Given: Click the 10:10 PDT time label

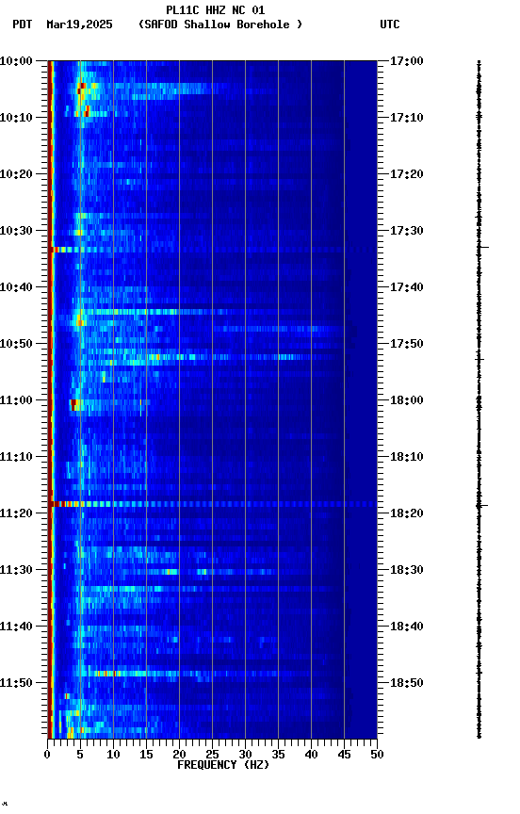Looking at the screenshot, I should click(x=16, y=118).
